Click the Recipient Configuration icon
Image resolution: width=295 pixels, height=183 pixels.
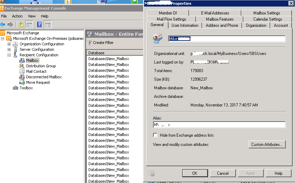15,55
